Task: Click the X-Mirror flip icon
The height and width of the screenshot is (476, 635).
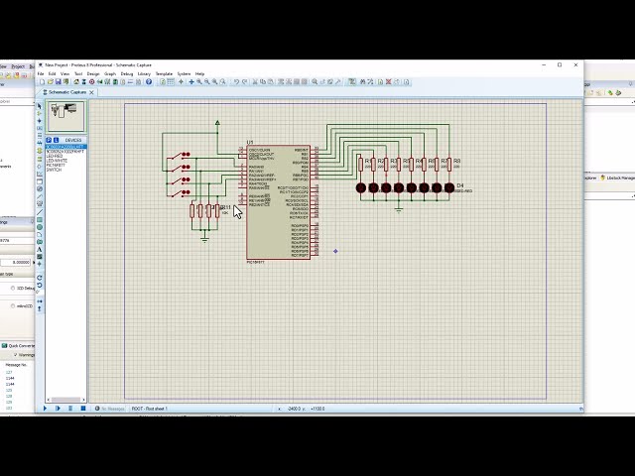Action: [40, 301]
